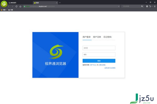Minimize the browser window
Image resolution: width=157 pixels, height=104 pixels.
pyautogui.click(x=146, y=2)
